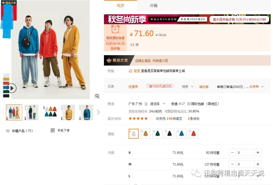Image resolution: width=273 pixels, height=185 pixels.
Task: Click 收藏产品 (75) to save item
Action: 22,131
